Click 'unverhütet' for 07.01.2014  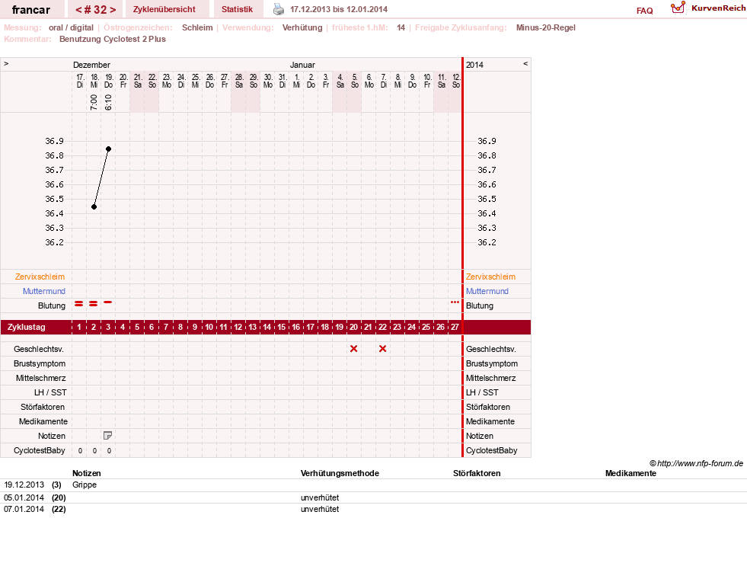320,509
